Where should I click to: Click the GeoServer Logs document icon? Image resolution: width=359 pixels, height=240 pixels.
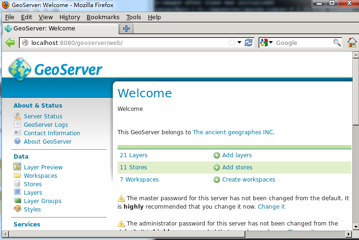(x=17, y=124)
